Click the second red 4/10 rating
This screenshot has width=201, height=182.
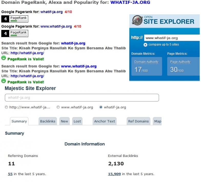77,27
